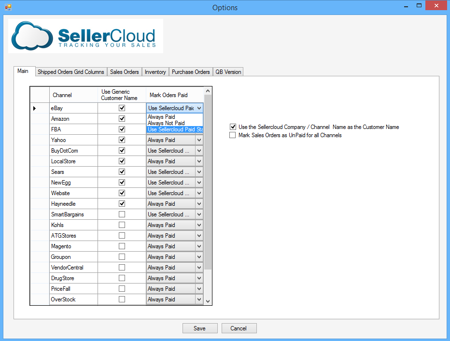The image size is (450, 341).
Task: Switch to the Purchase Orders tab
Action: point(191,71)
